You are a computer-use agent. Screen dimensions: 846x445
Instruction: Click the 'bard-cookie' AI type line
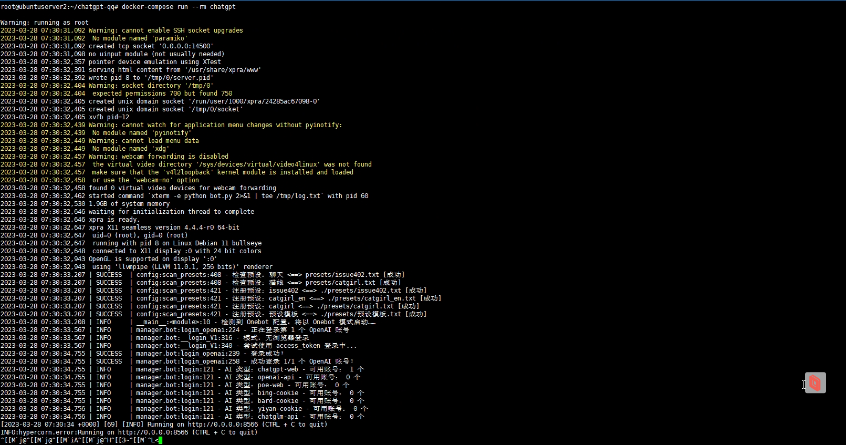pyautogui.click(x=182, y=401)
